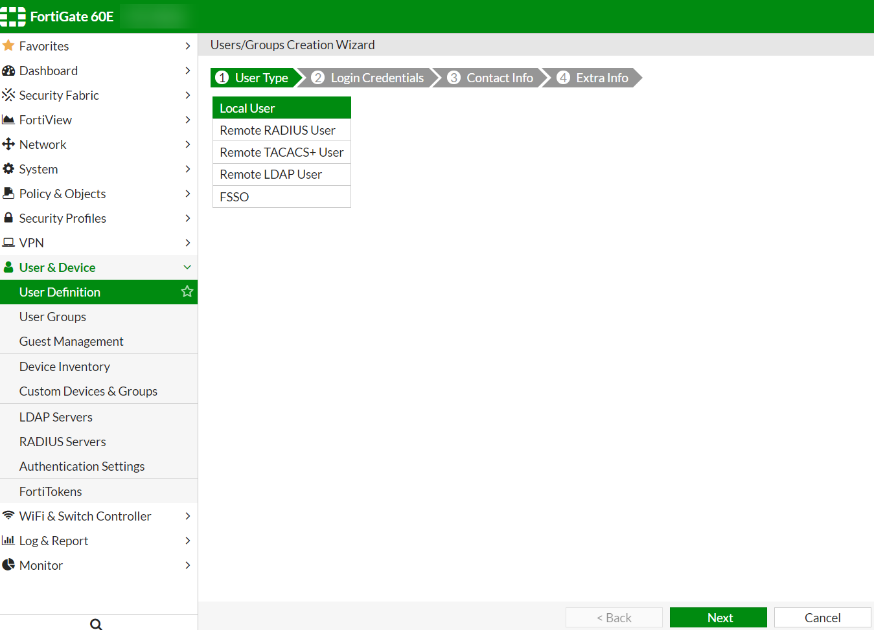Choose Remote LDAP User type
Image resolution: width=874 pixels, height=630 pixels.
tap(282, 174)
